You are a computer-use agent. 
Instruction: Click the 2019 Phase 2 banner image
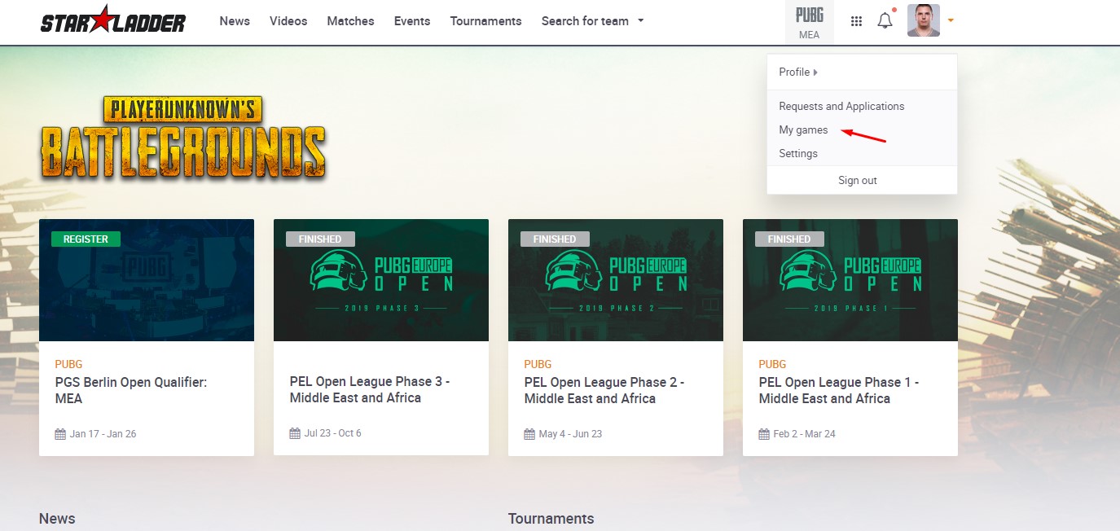[616, 280]
